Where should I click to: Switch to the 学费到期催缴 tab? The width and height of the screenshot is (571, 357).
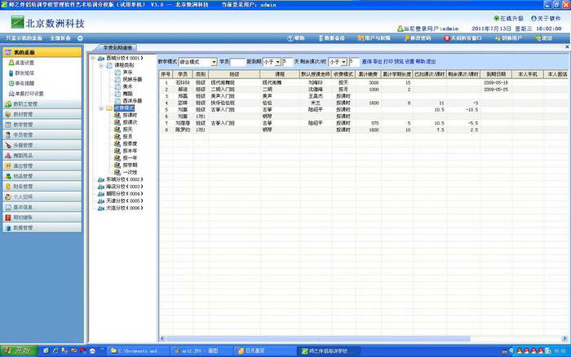(117, 47)
